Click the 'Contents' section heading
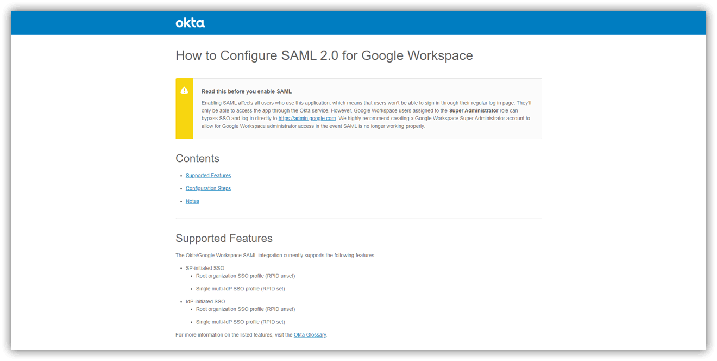The width and height of the screenshot is (717, 361). [197, 159]
